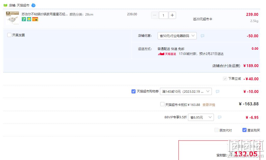Image resolution: width=266 pixels, height=160 pixels.
Task: Click the red 天猫直送 logo
Action: (x=167, y=54)
